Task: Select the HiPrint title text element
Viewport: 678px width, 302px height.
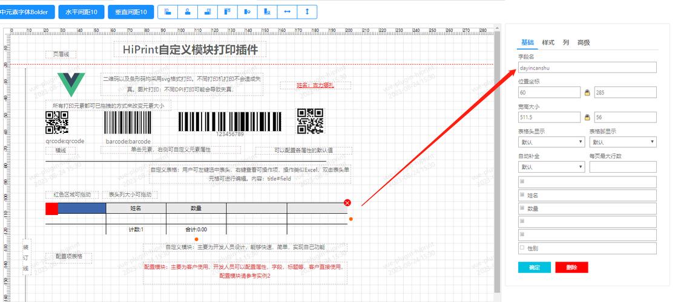Action: click(190, 49)
